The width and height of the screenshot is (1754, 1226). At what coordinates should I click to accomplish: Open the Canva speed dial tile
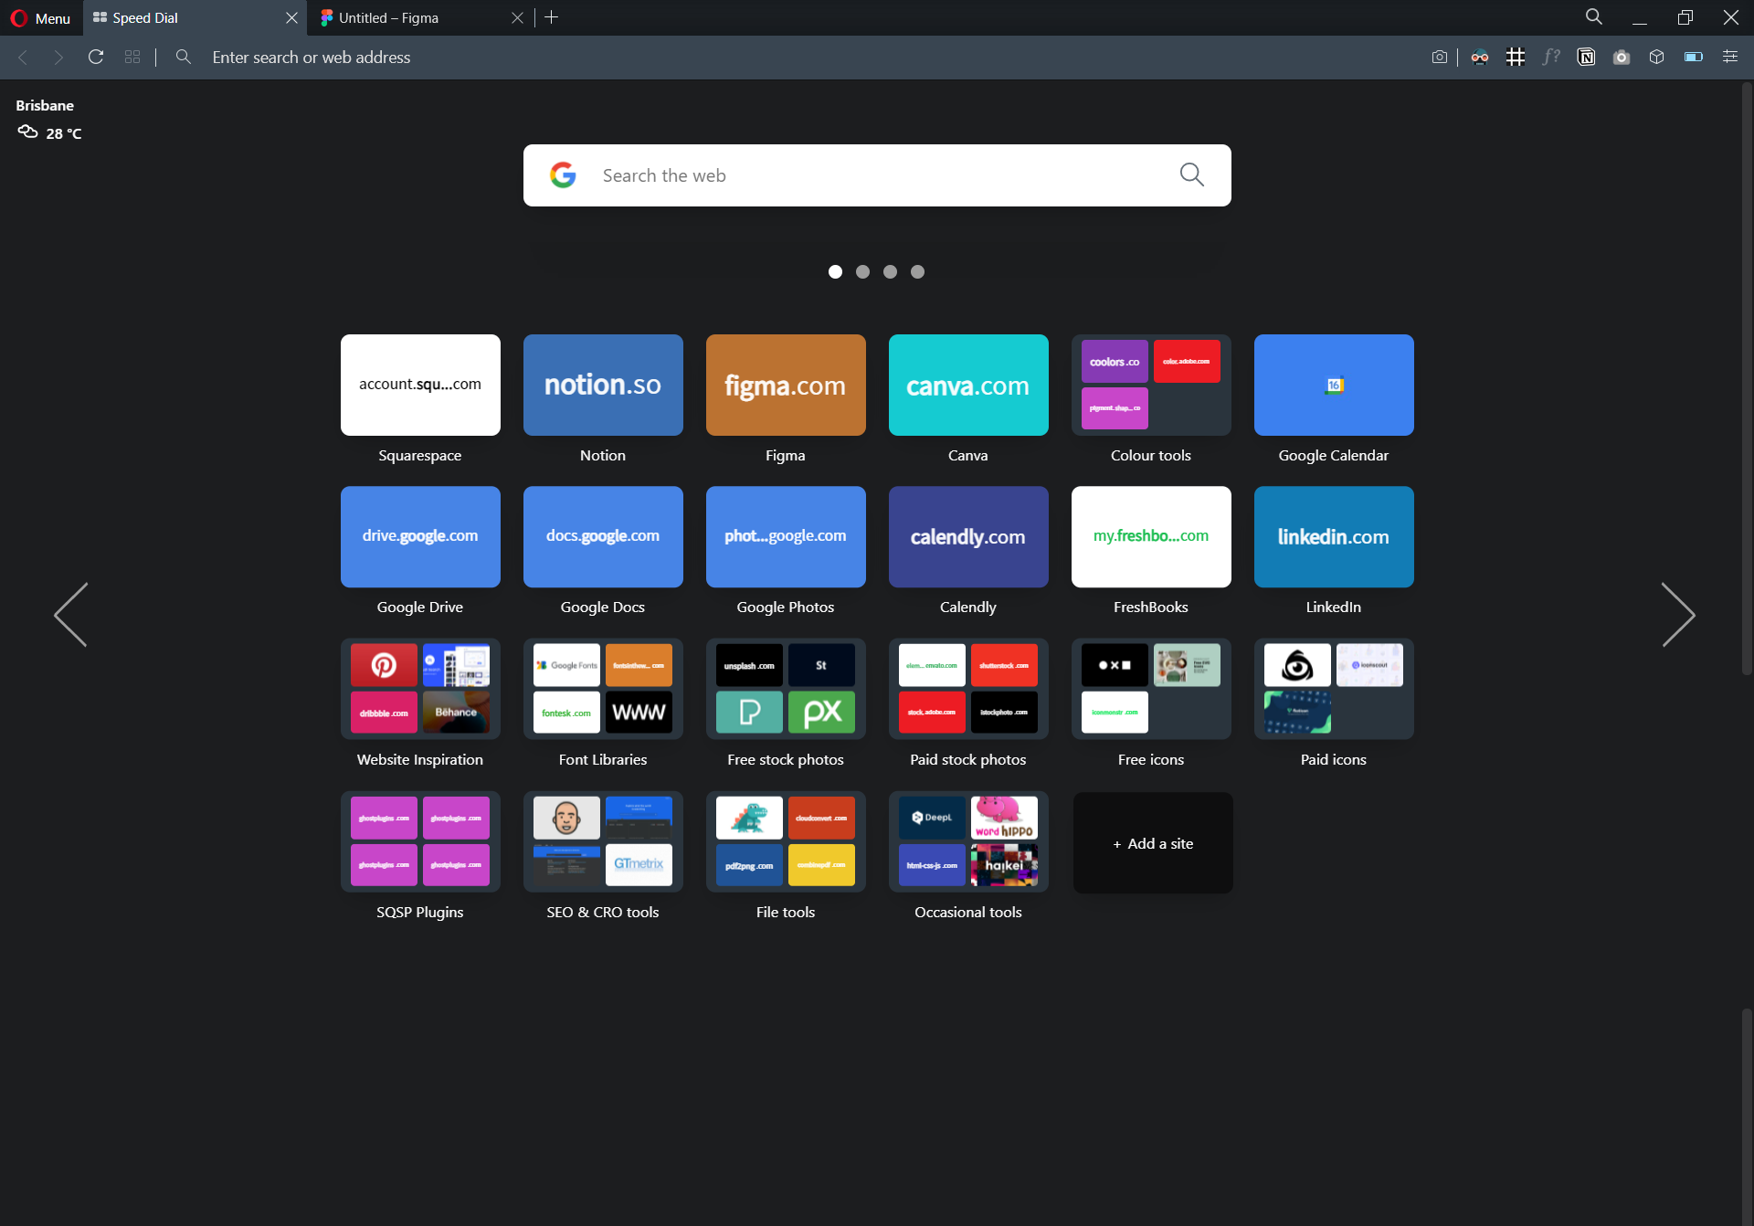[x=968, y=385]
